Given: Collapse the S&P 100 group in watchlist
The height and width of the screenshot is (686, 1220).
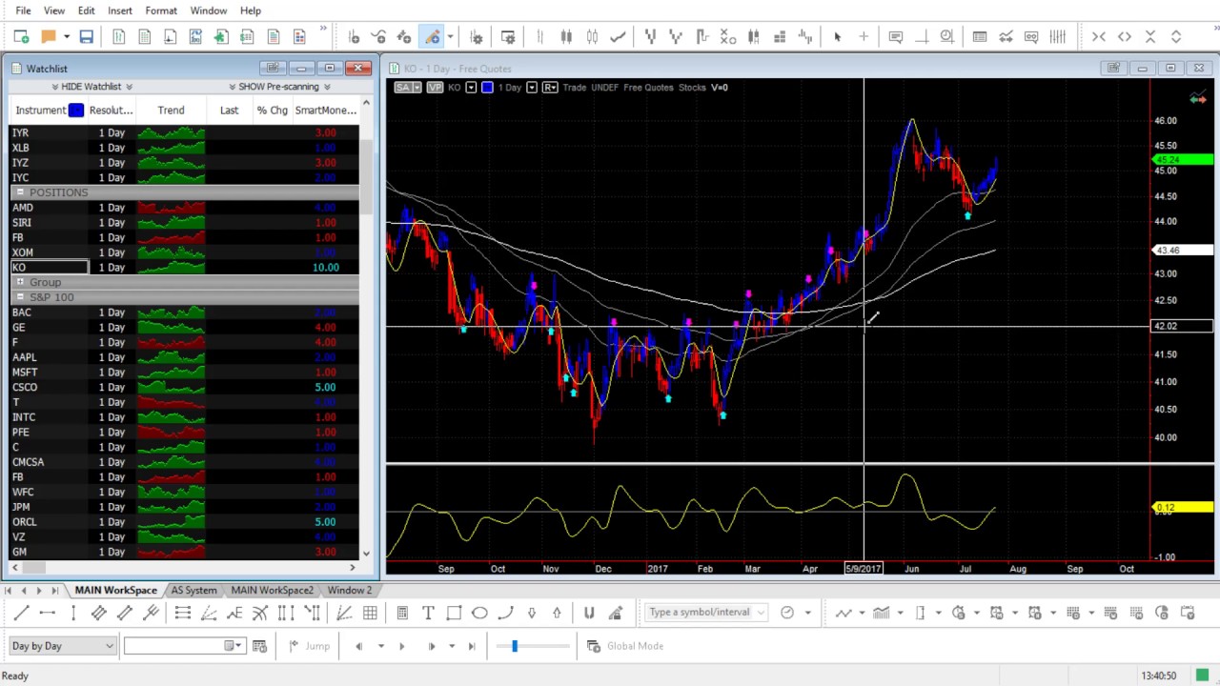Looking at the screenshot, I should [x=19, y=297].
